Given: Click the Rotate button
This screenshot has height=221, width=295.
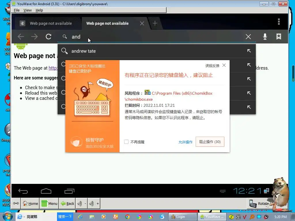Looking at the screenshot, I should point(260,203).
